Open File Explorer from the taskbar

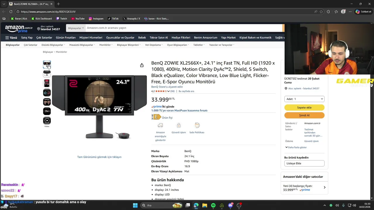click(x=205, y=205)
